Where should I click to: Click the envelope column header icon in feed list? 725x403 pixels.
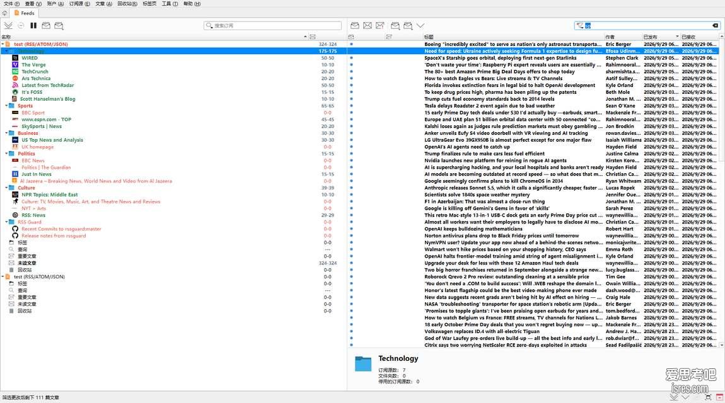[313, 37]
